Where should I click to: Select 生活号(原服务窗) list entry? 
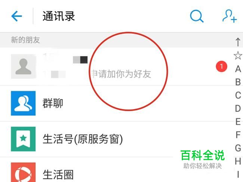115,139
